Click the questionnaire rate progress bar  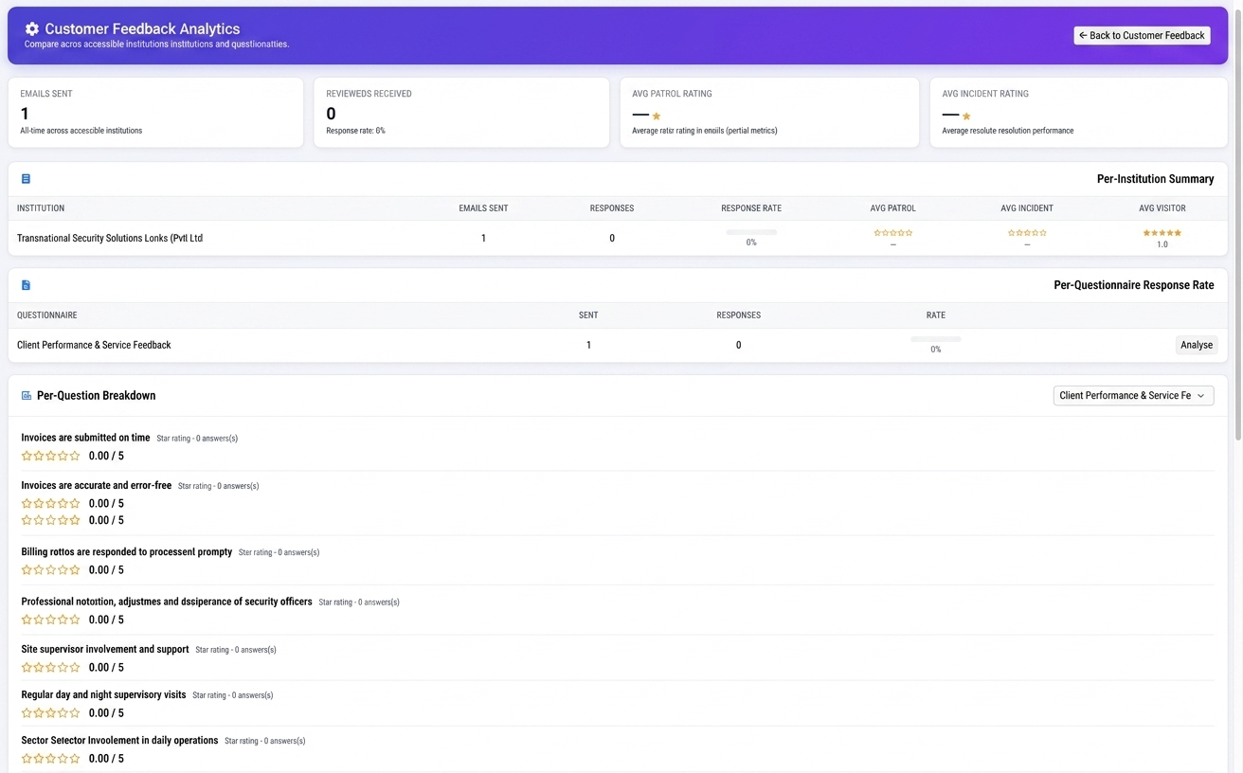point(936,339)
